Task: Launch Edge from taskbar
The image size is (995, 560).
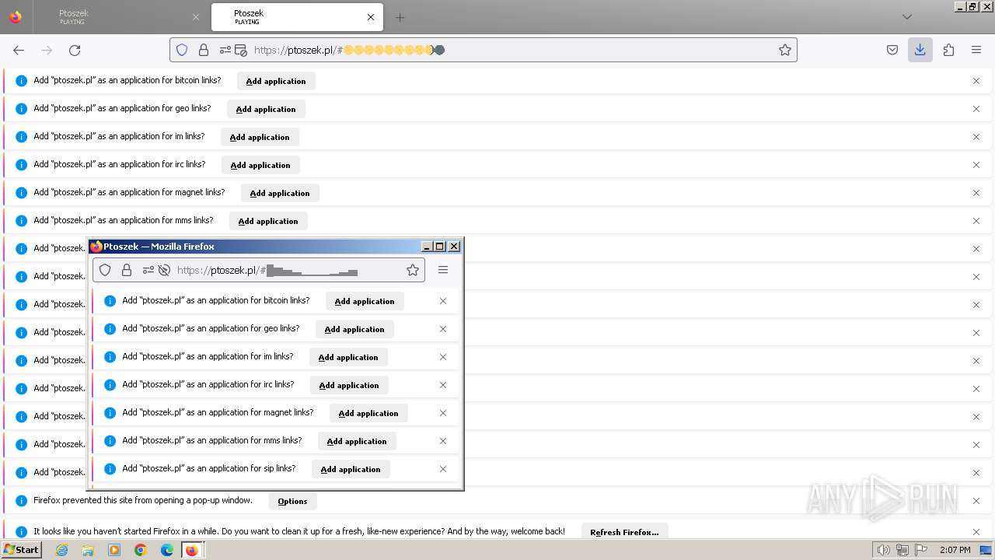Action: coord(166,550)
